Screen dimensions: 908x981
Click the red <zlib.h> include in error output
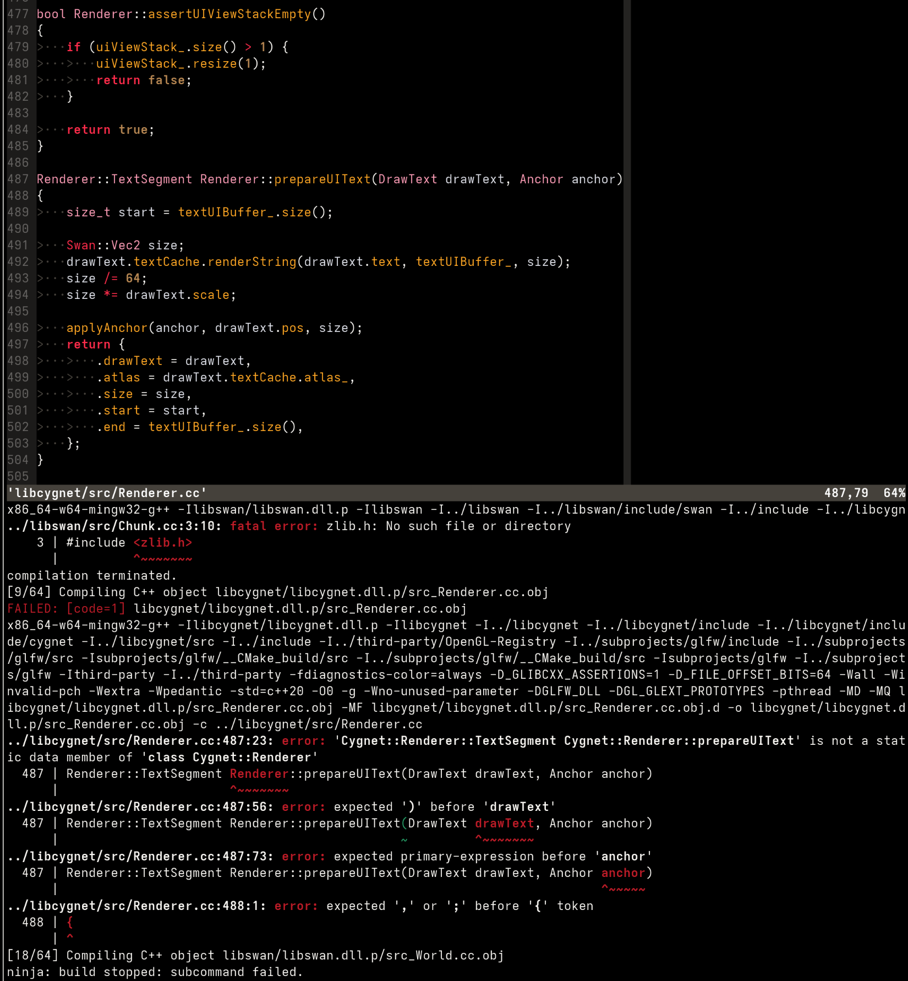pos(162,542)
